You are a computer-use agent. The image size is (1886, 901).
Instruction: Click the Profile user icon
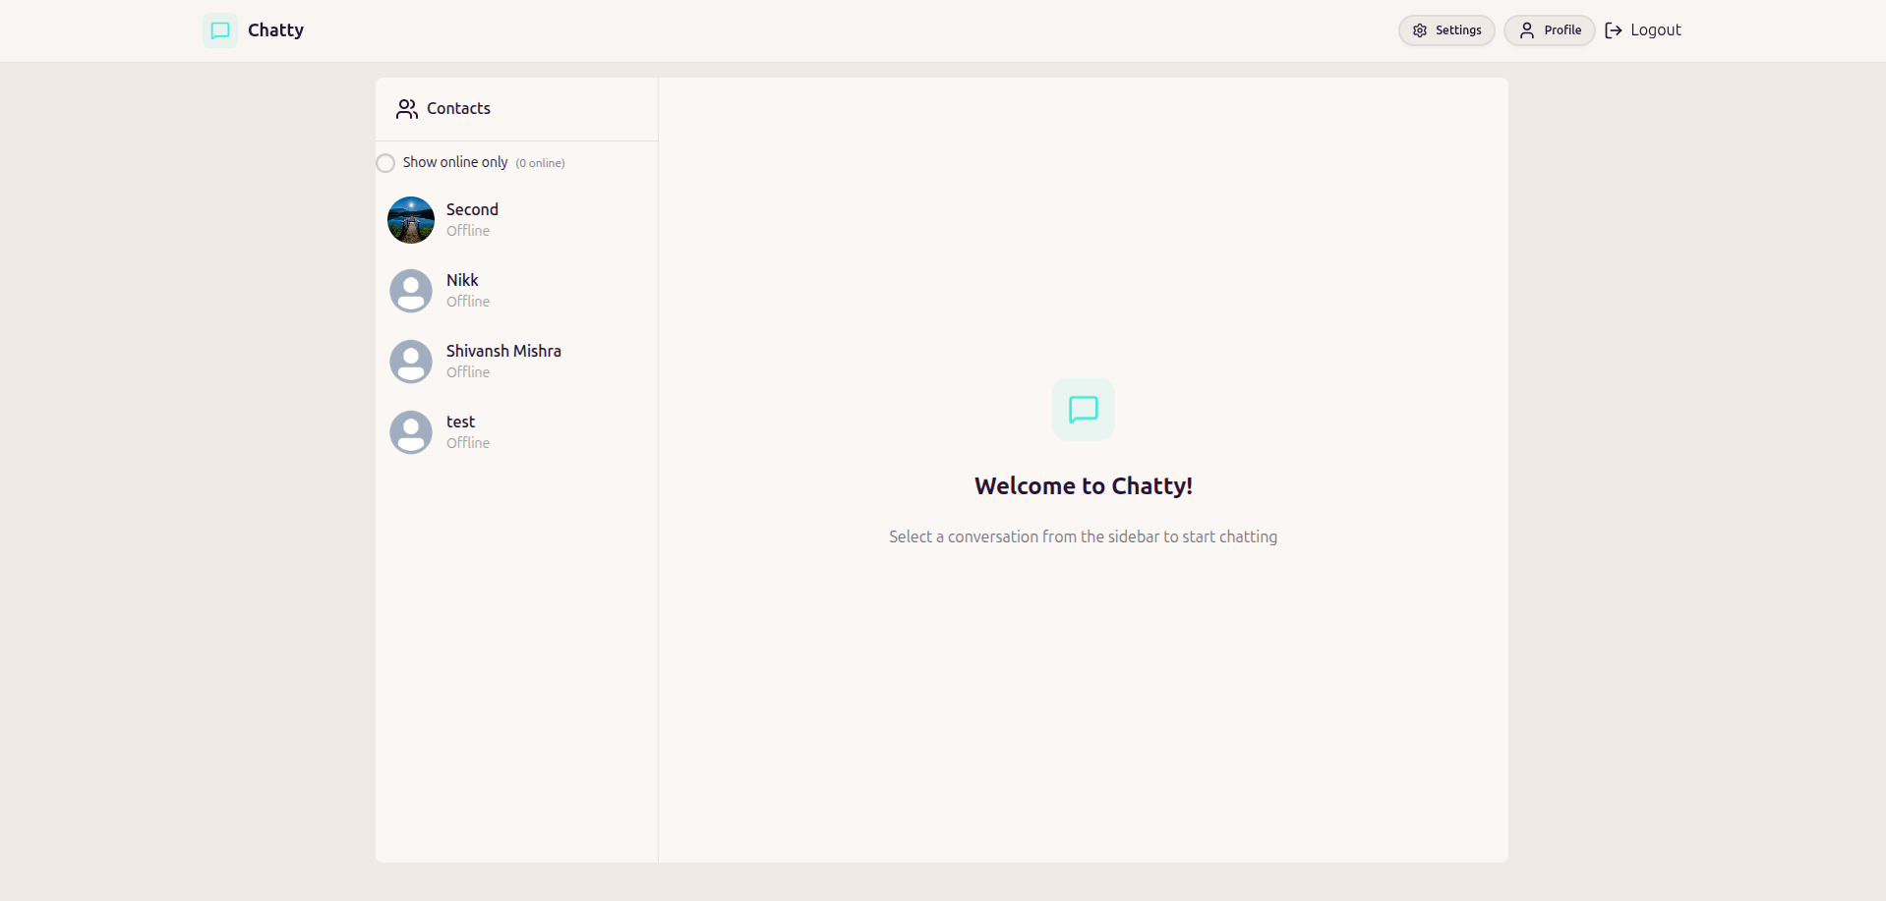1526,30
